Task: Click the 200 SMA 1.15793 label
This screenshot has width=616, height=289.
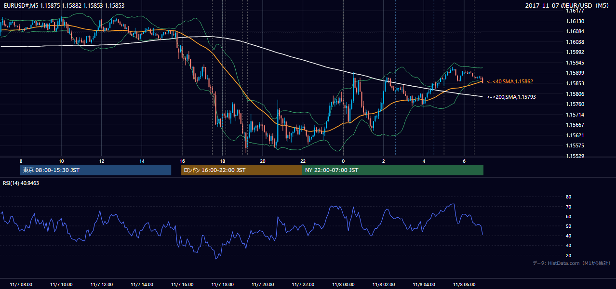Action: [x=511, y=97]
